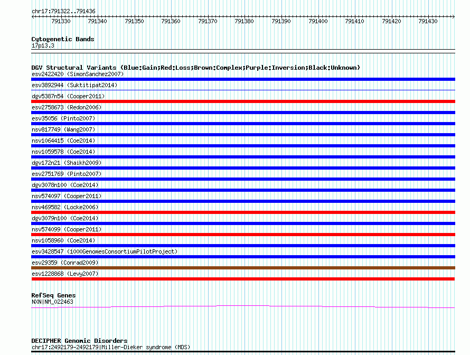This screenshot has height=355, width=470.
Task: Click the NXN NM_022463 RefSeq gene label
Action: pyautogui.click(x=52, y=302)
